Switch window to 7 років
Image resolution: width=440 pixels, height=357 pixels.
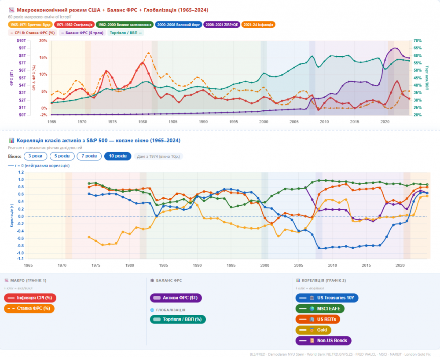point(89,156)
